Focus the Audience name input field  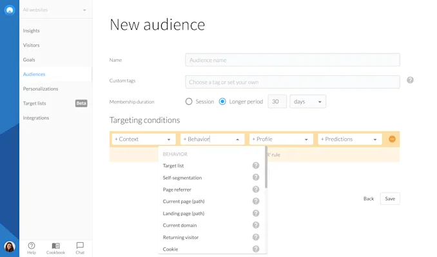pos(293,60)
